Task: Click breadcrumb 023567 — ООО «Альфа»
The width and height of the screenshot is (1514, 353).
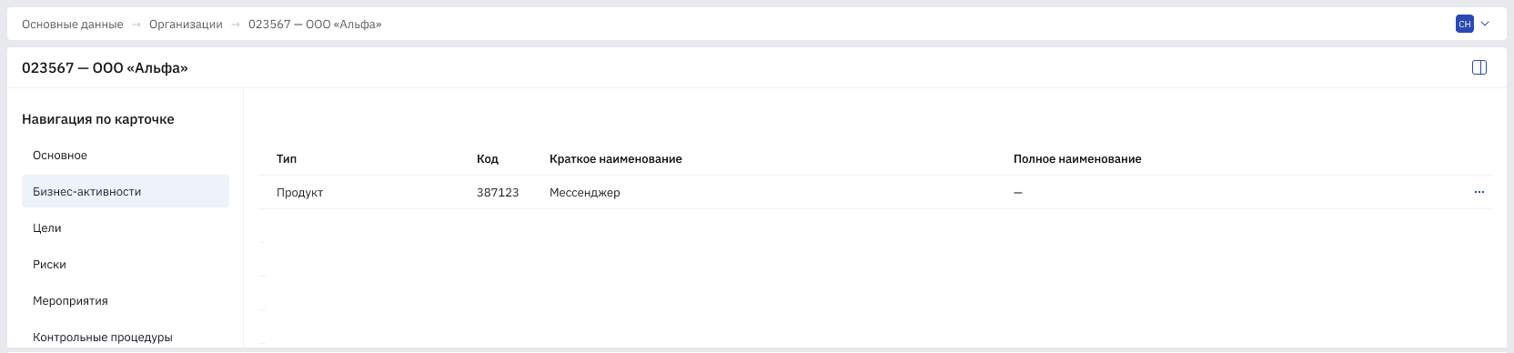Action: (315, 25)
